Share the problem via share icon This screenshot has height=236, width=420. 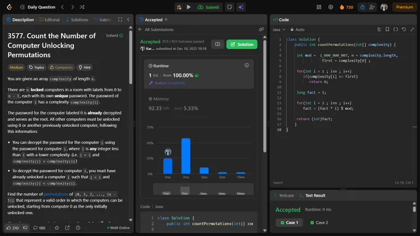67,228
